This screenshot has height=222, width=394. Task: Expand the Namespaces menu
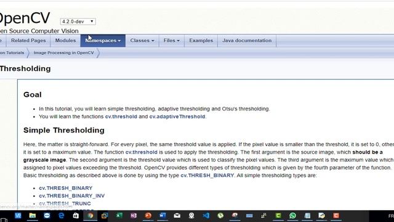tap(103, 41)
